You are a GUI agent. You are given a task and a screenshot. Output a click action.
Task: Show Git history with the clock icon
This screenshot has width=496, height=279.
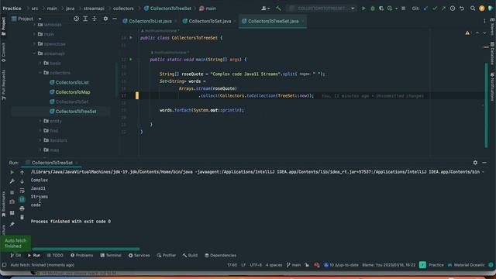point(453,9)
